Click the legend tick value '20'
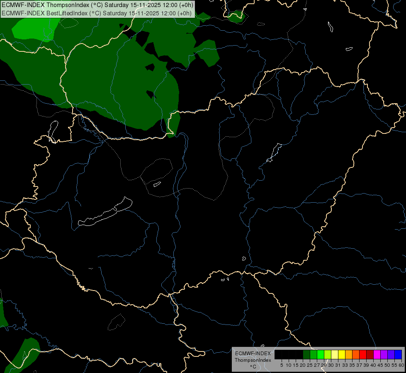The height and width of the screenshot is (373, 406). [x=303, y=365]
